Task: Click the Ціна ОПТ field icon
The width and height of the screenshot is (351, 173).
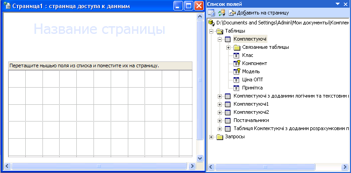Action: [x=236, y=79]
